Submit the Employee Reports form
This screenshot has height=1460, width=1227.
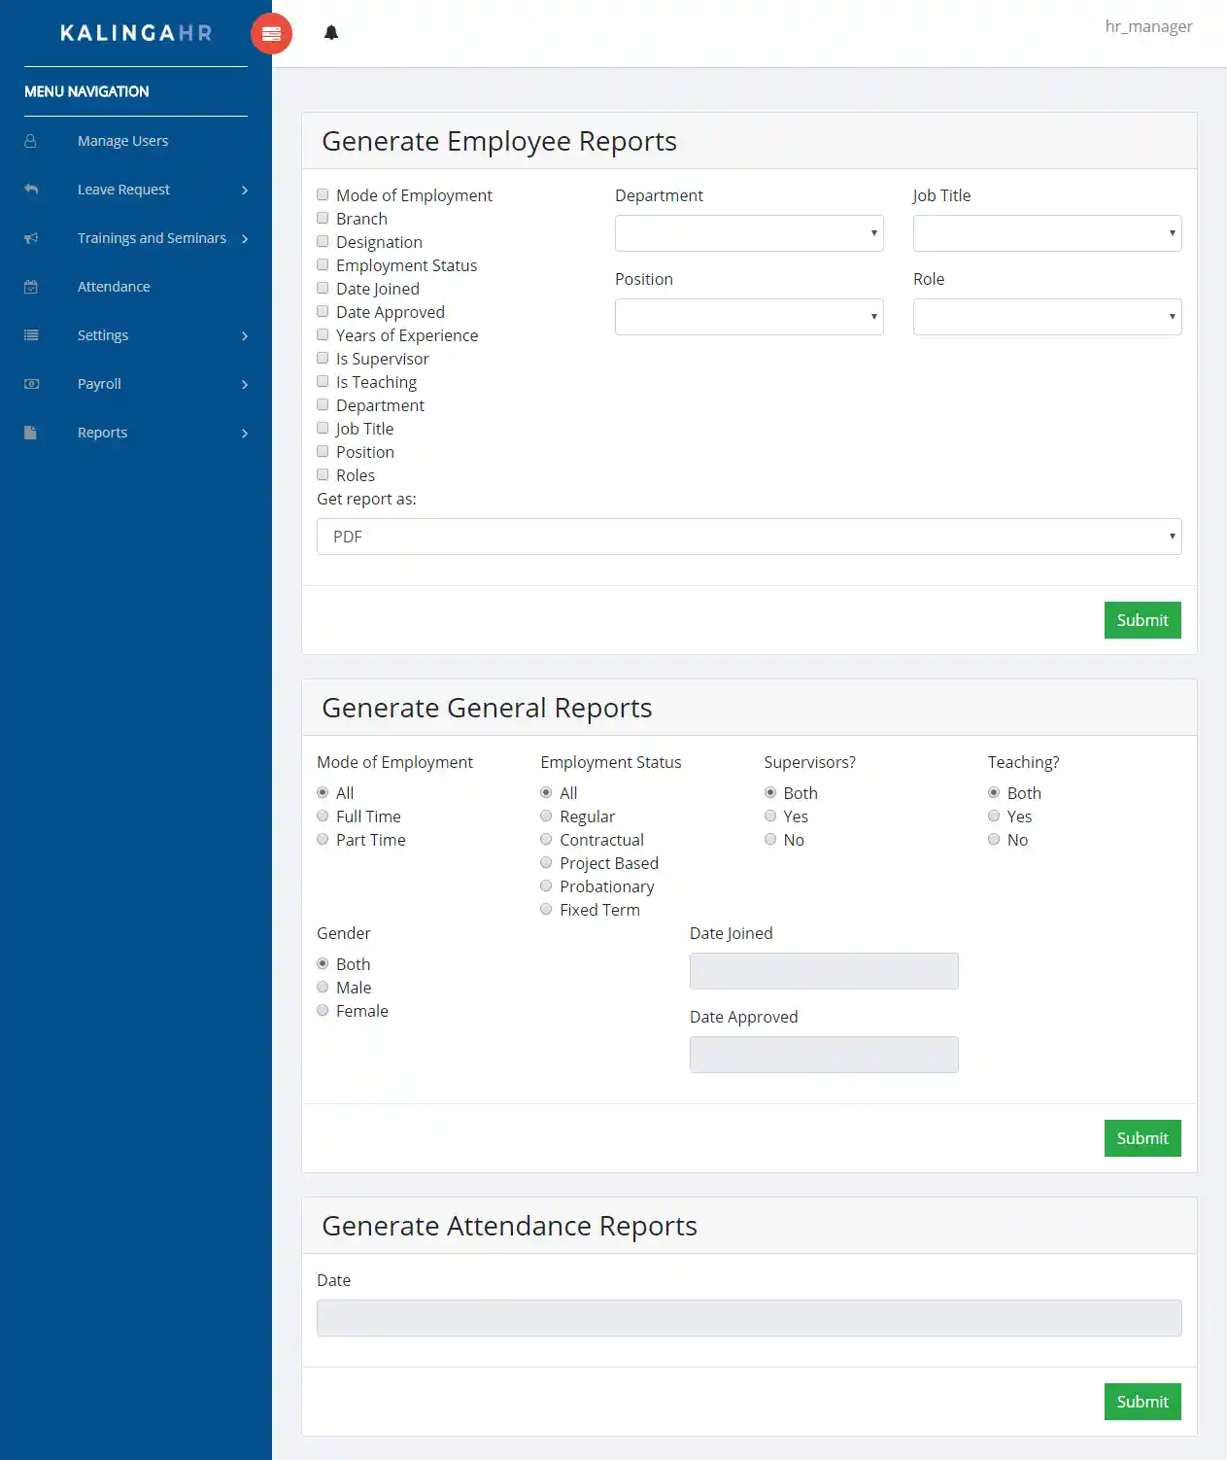(x=1142, y=620)
